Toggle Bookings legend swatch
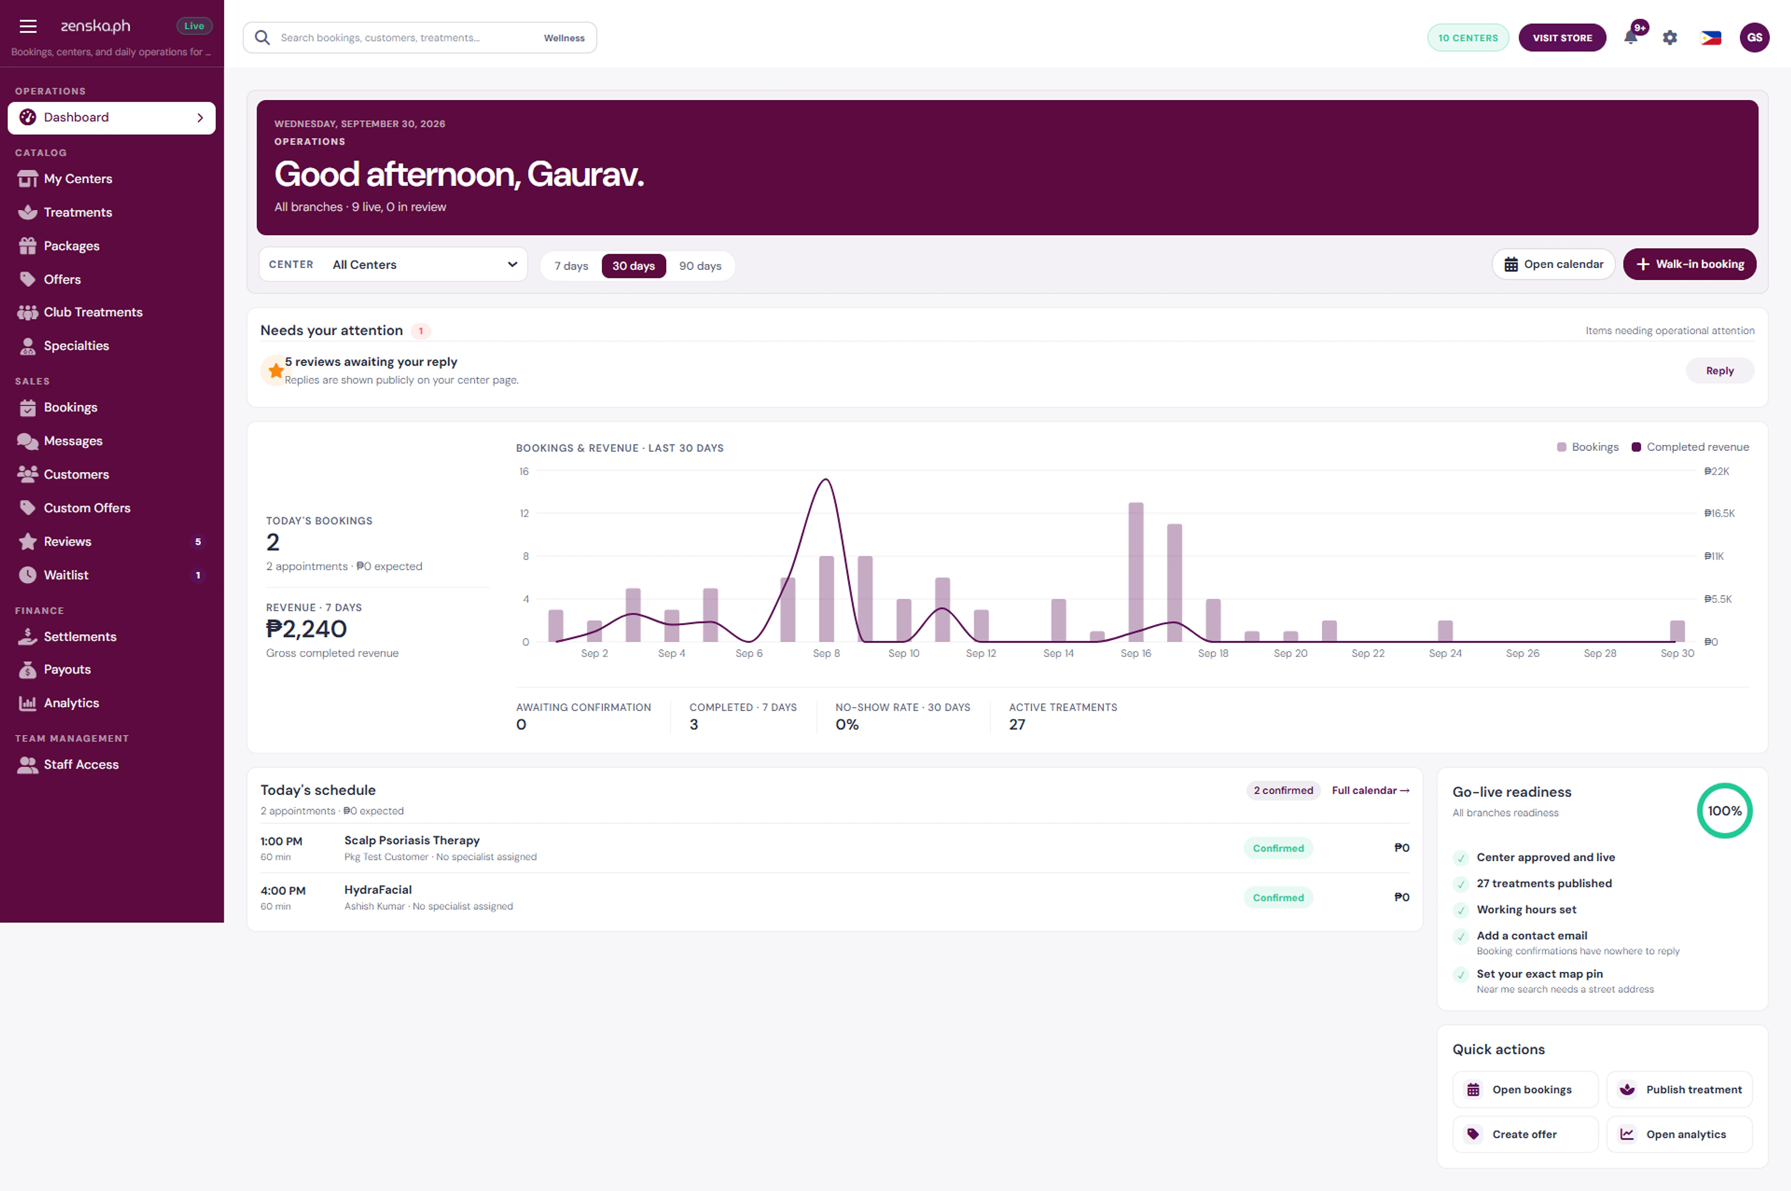The image size is (1791, 1191). click(x=1561, y=447)
